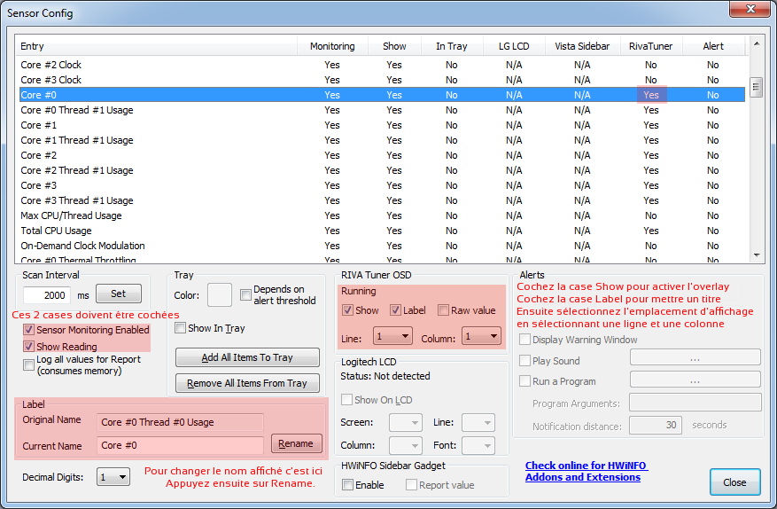
Task: Enable HWiNFO Sidebar Gadget
Action: [348, 485]
